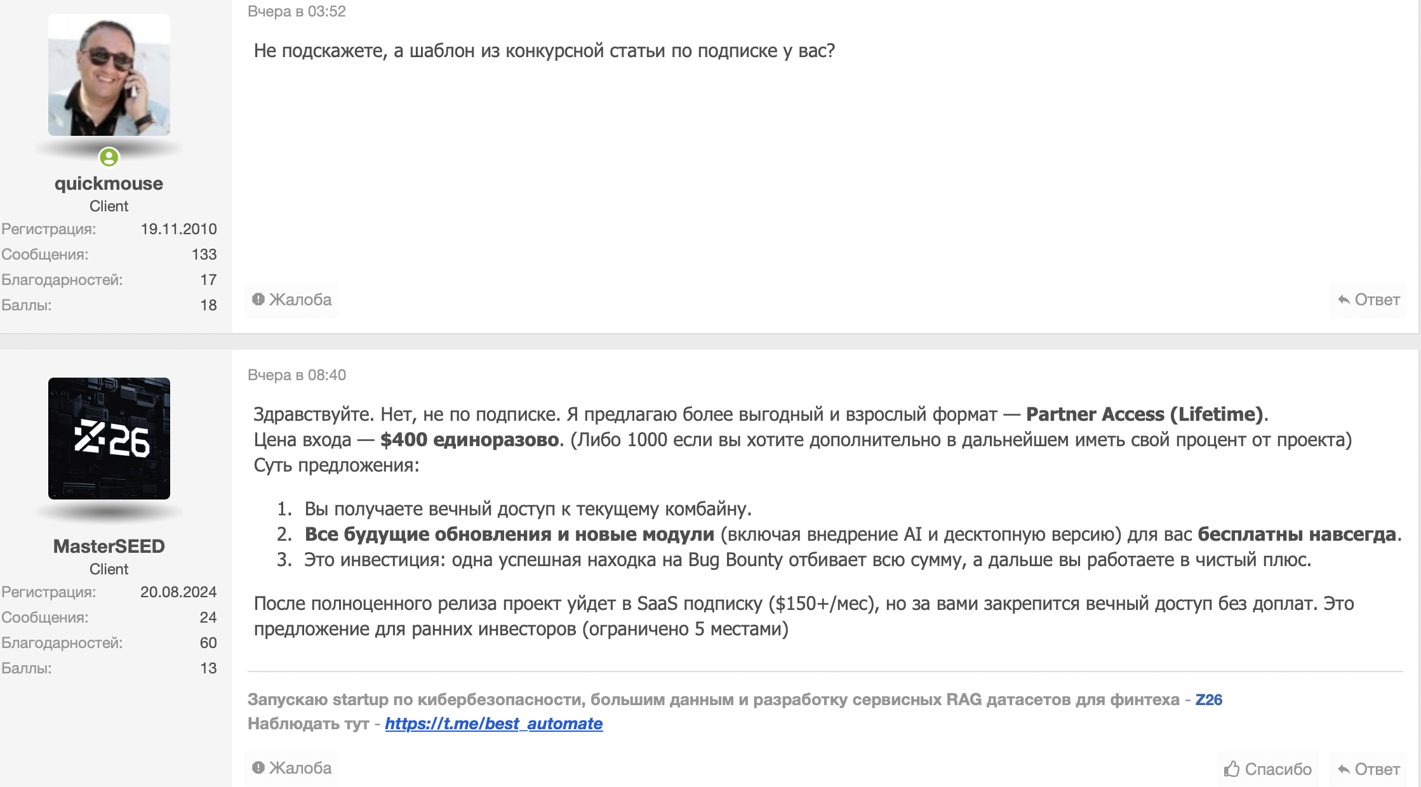
Task: Click the exclamation icon in quickmouse's Жалоба button
Action: (x=258, y=300)
